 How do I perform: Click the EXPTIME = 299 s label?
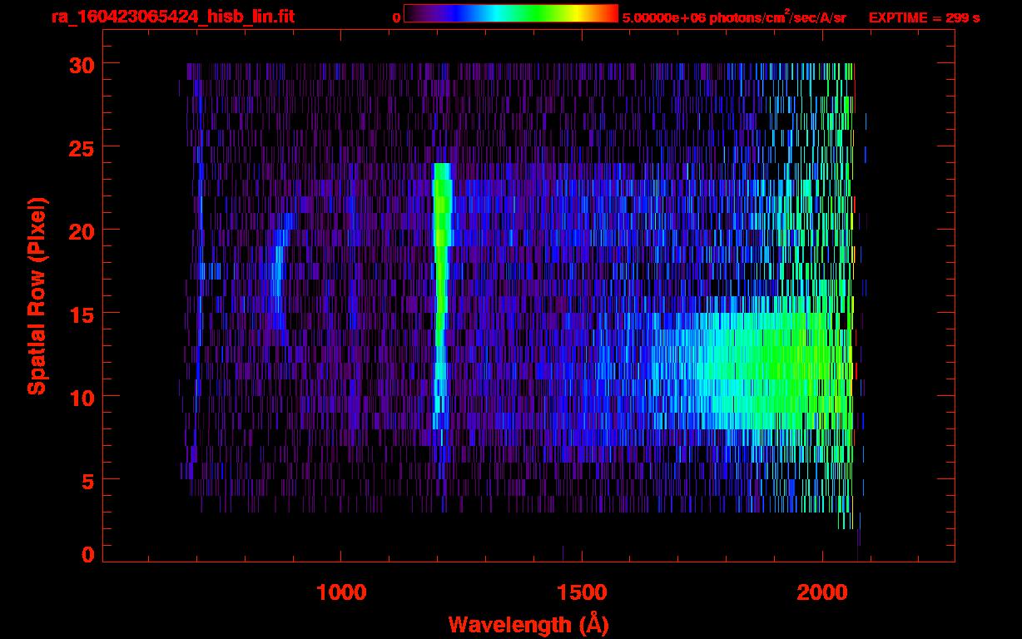[924, 18]
